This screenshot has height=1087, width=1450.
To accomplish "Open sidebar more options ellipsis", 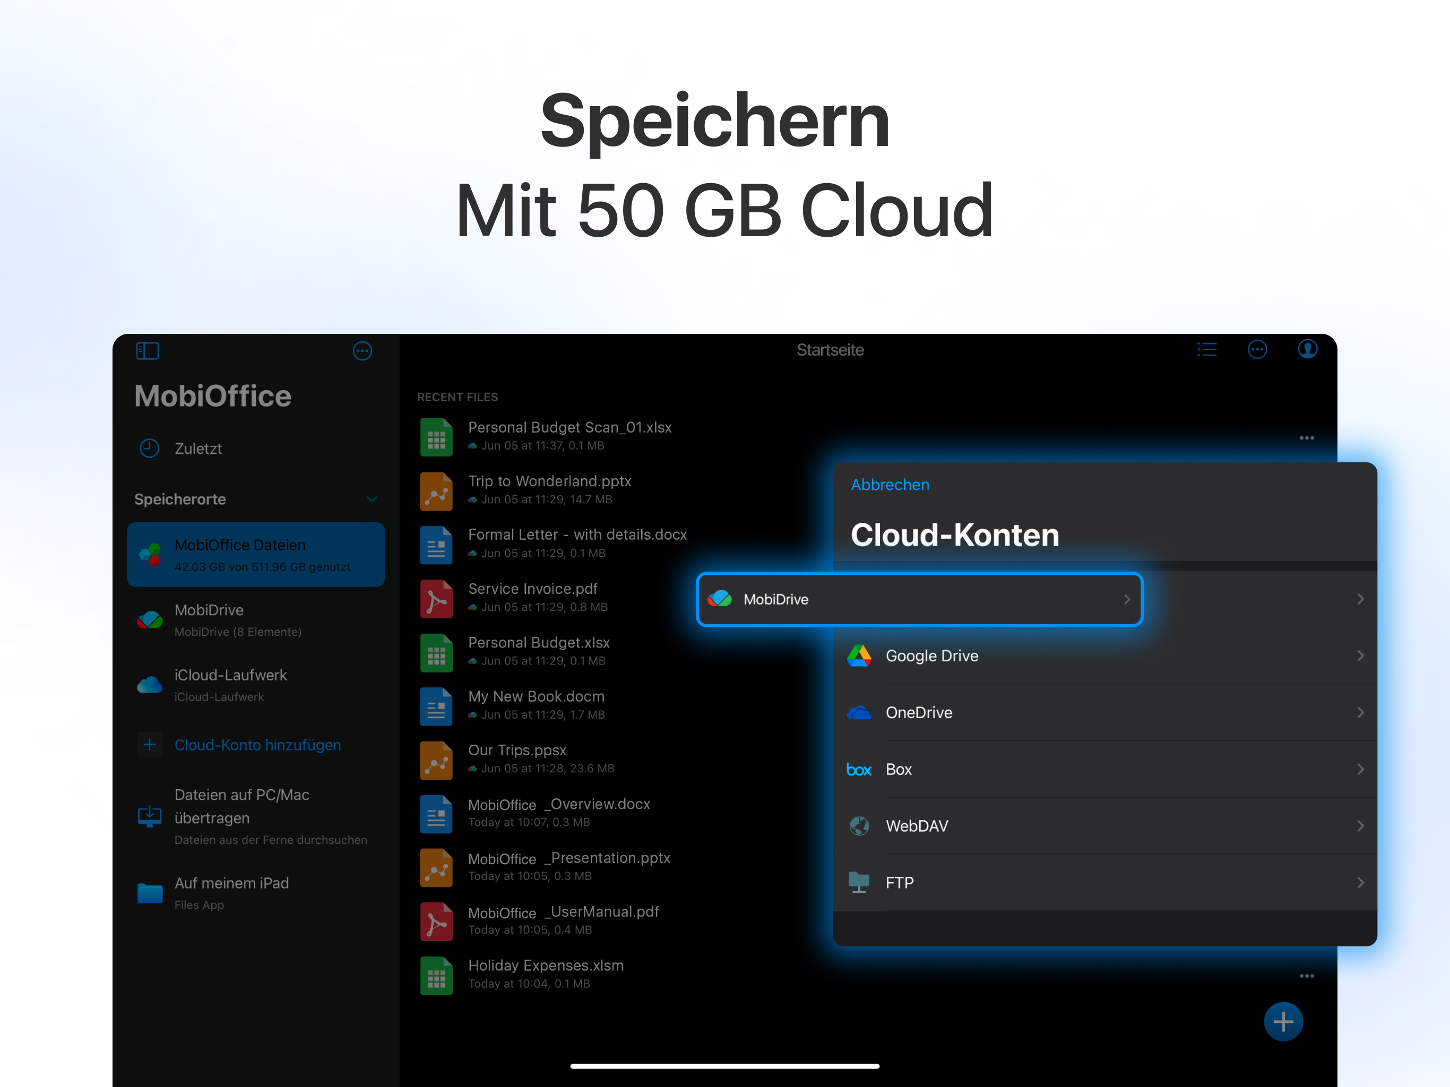I will 362,351.
